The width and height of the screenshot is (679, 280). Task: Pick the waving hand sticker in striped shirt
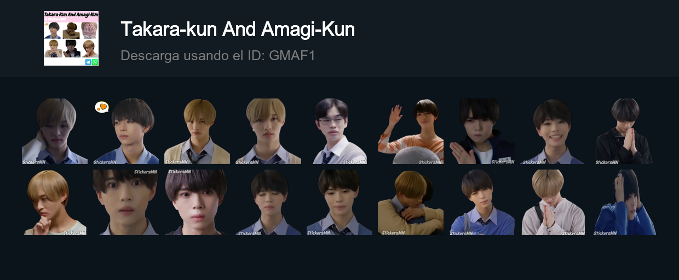[411, 131]
